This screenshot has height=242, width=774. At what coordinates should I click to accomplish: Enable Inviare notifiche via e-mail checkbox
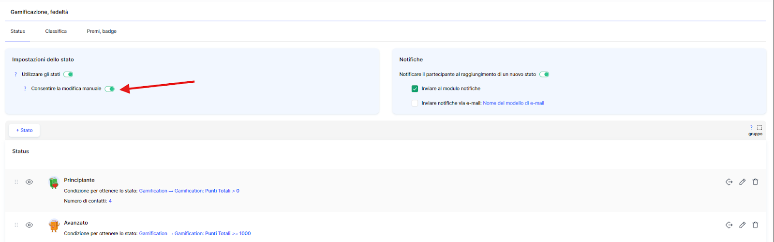415,103
